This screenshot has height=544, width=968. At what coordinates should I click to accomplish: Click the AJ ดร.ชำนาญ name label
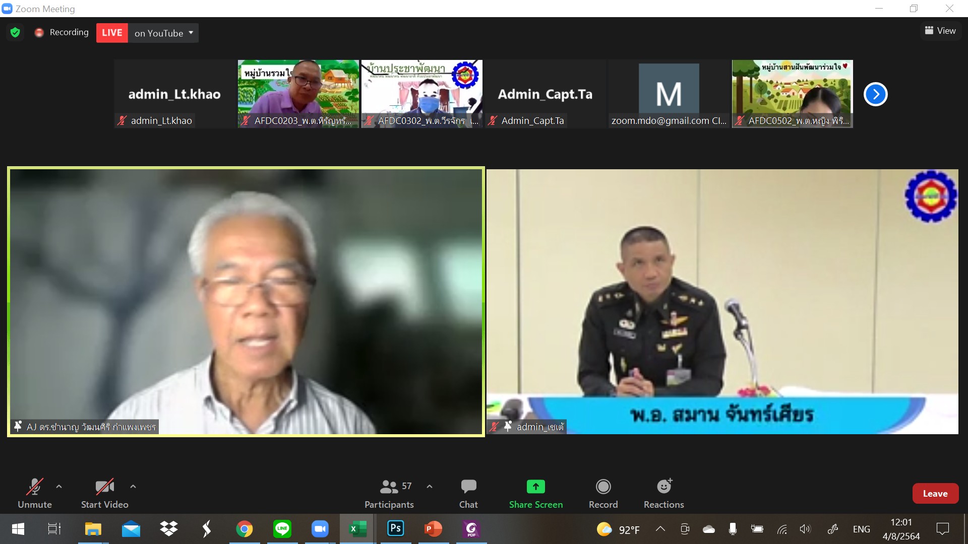tap(91, 427)
